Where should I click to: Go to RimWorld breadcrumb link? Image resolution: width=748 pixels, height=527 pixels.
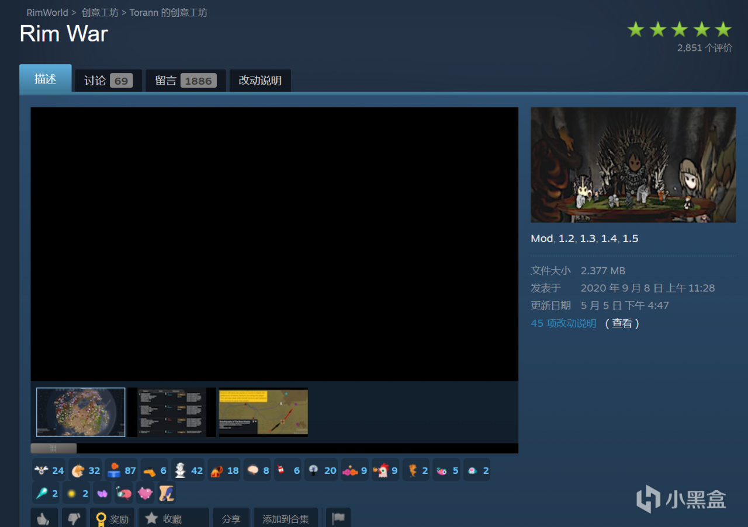pos(47,12)
